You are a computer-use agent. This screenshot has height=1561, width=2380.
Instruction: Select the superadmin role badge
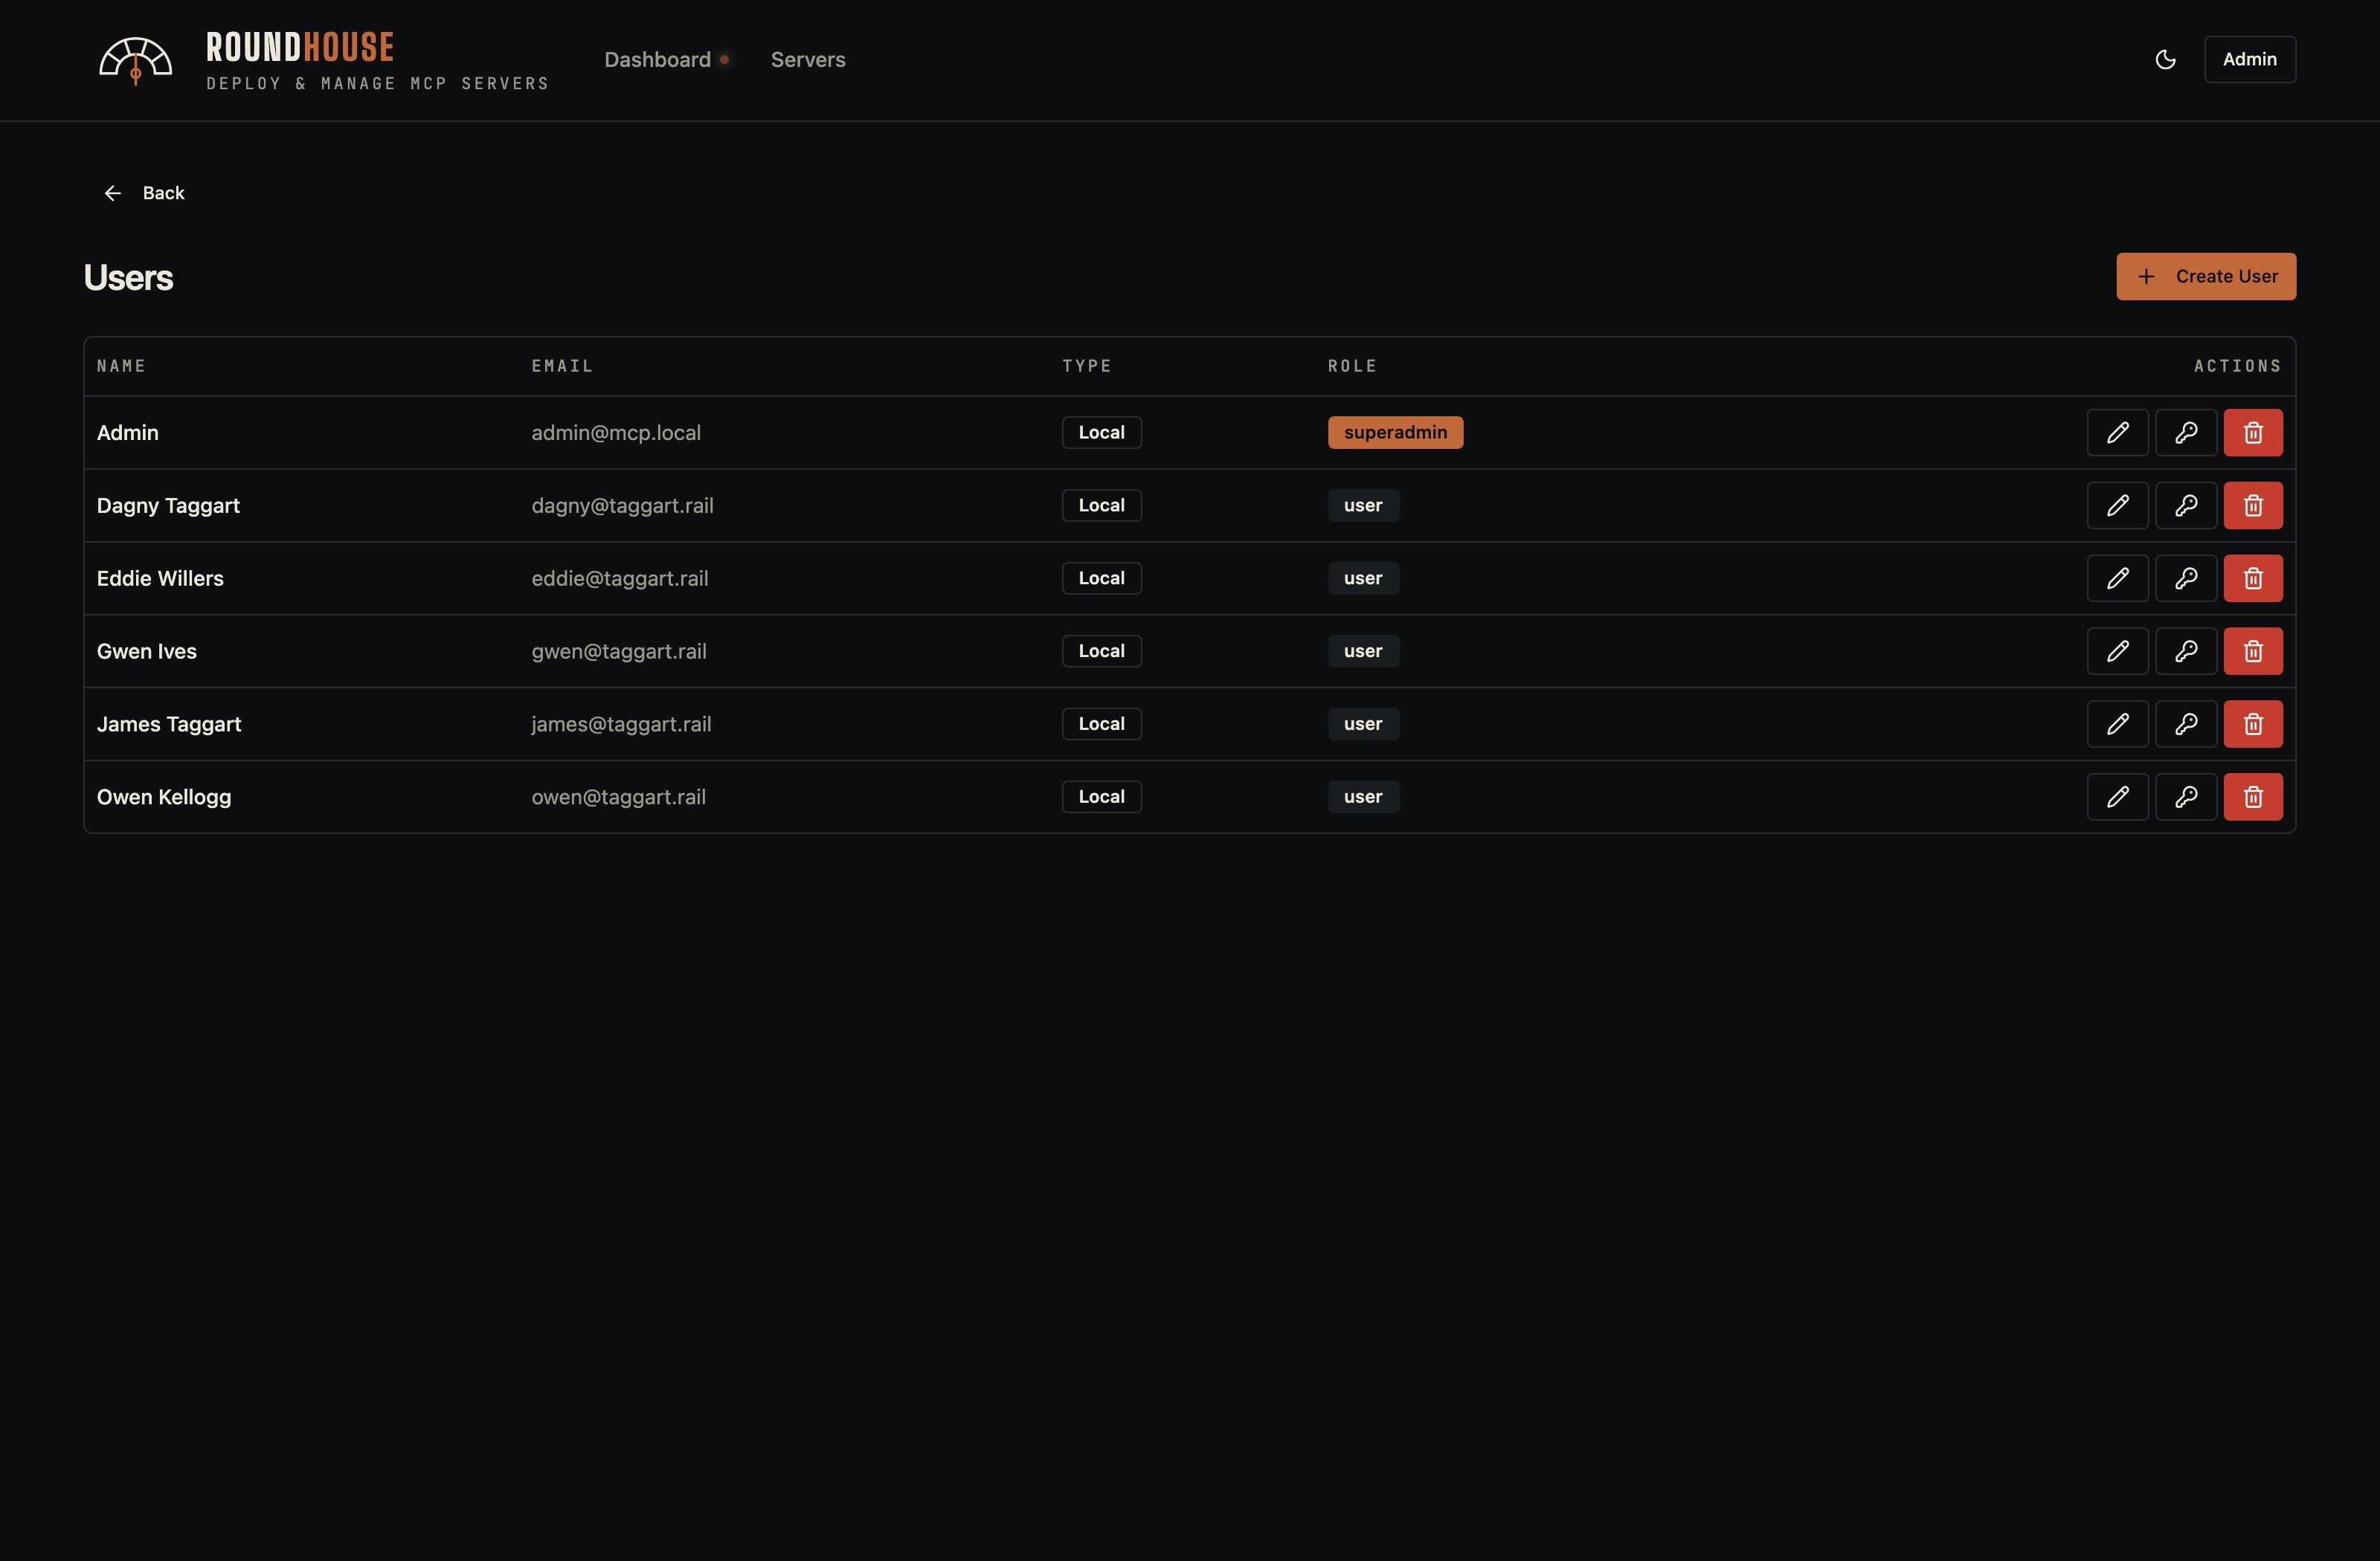(1395, 433)
